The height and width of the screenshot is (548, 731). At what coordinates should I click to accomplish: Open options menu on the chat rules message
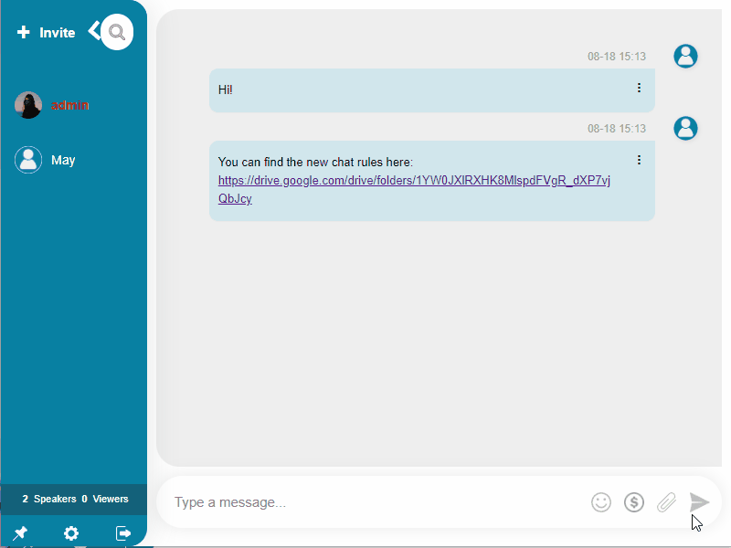pyautogui.click(x=639, y=159)
